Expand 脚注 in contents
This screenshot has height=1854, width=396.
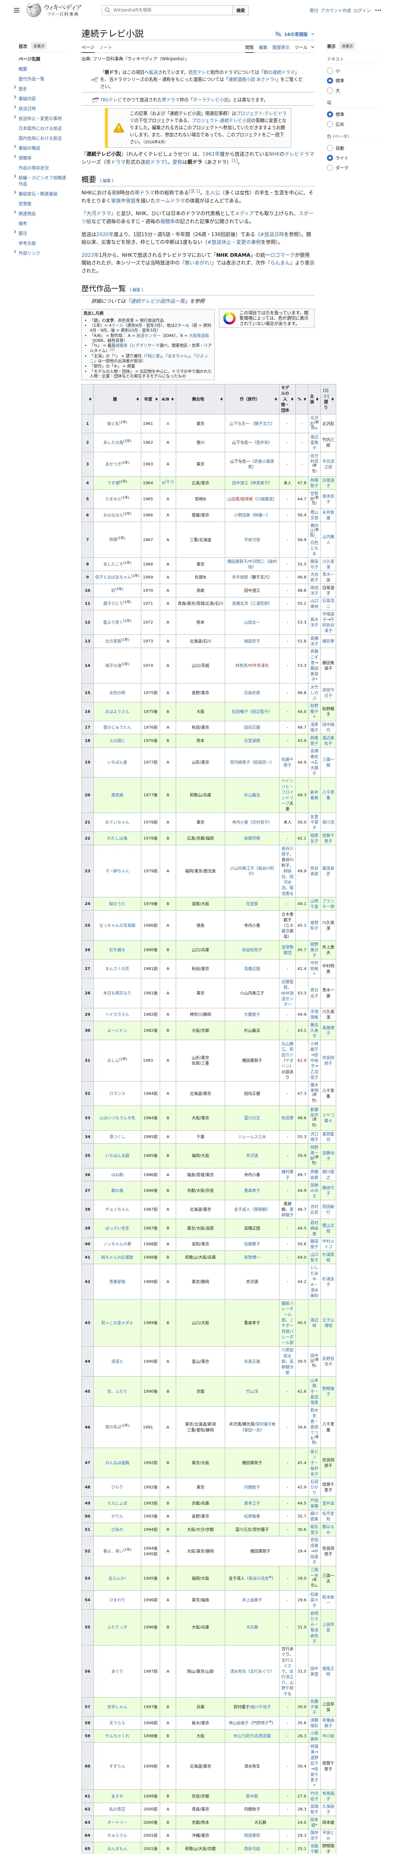click(14, 232)
